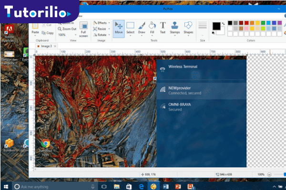Viewport: 286px width, 190px height.
Task: Expand the Rotate dropdown
Action: 109,35
